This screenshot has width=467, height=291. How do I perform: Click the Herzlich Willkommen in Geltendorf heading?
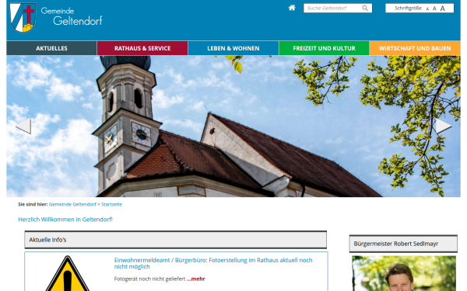pyautogui.click(x=65, y=220)
